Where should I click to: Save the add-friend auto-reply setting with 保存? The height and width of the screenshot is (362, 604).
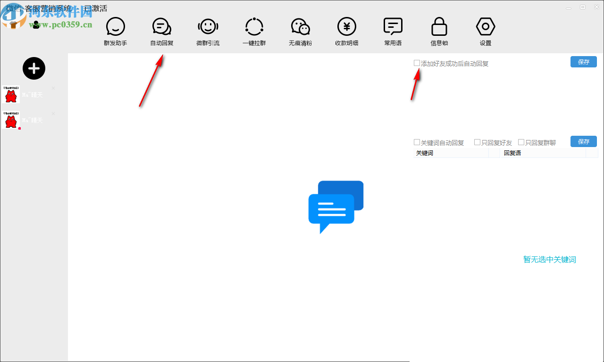coord(584,62)
